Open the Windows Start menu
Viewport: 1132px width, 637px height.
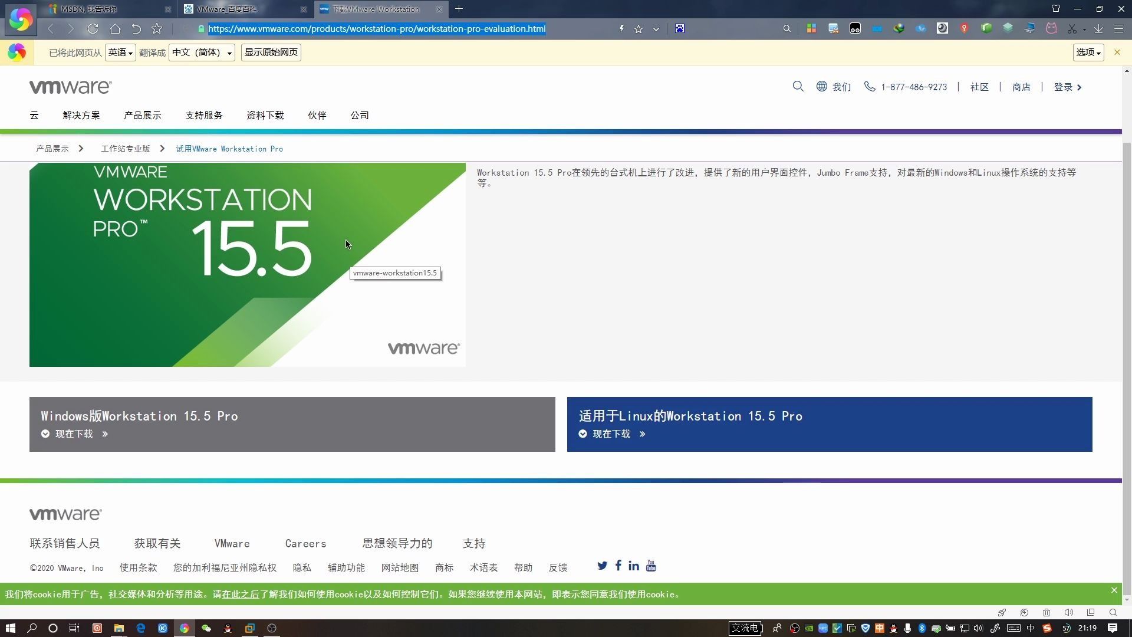(x=10, y=628)
